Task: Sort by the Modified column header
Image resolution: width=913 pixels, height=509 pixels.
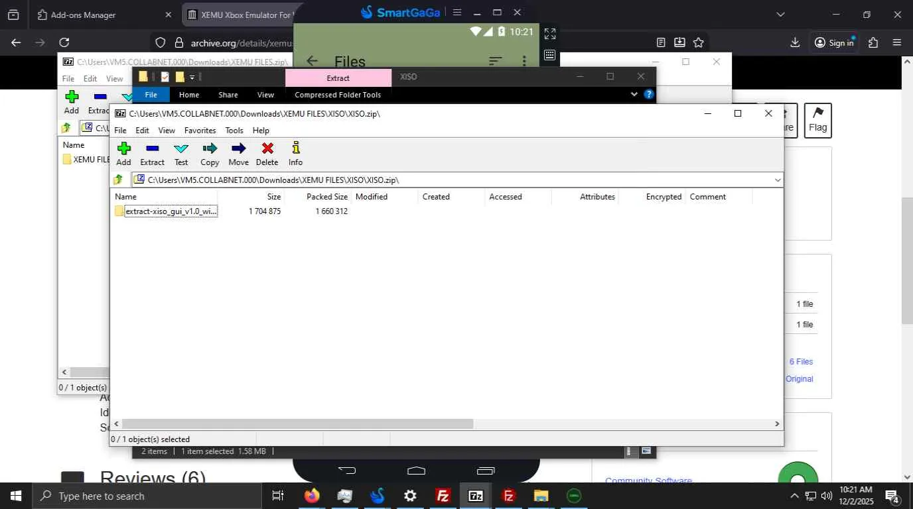Action: [385, 197]
